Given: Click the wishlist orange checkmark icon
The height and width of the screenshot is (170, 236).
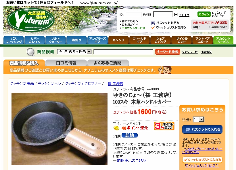Looking at the screenshot, I should click(x=153, y=27).
